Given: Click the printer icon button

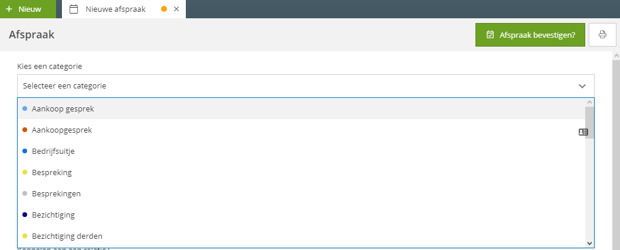Looking at the screenshot, I should (x=602, y=35).
